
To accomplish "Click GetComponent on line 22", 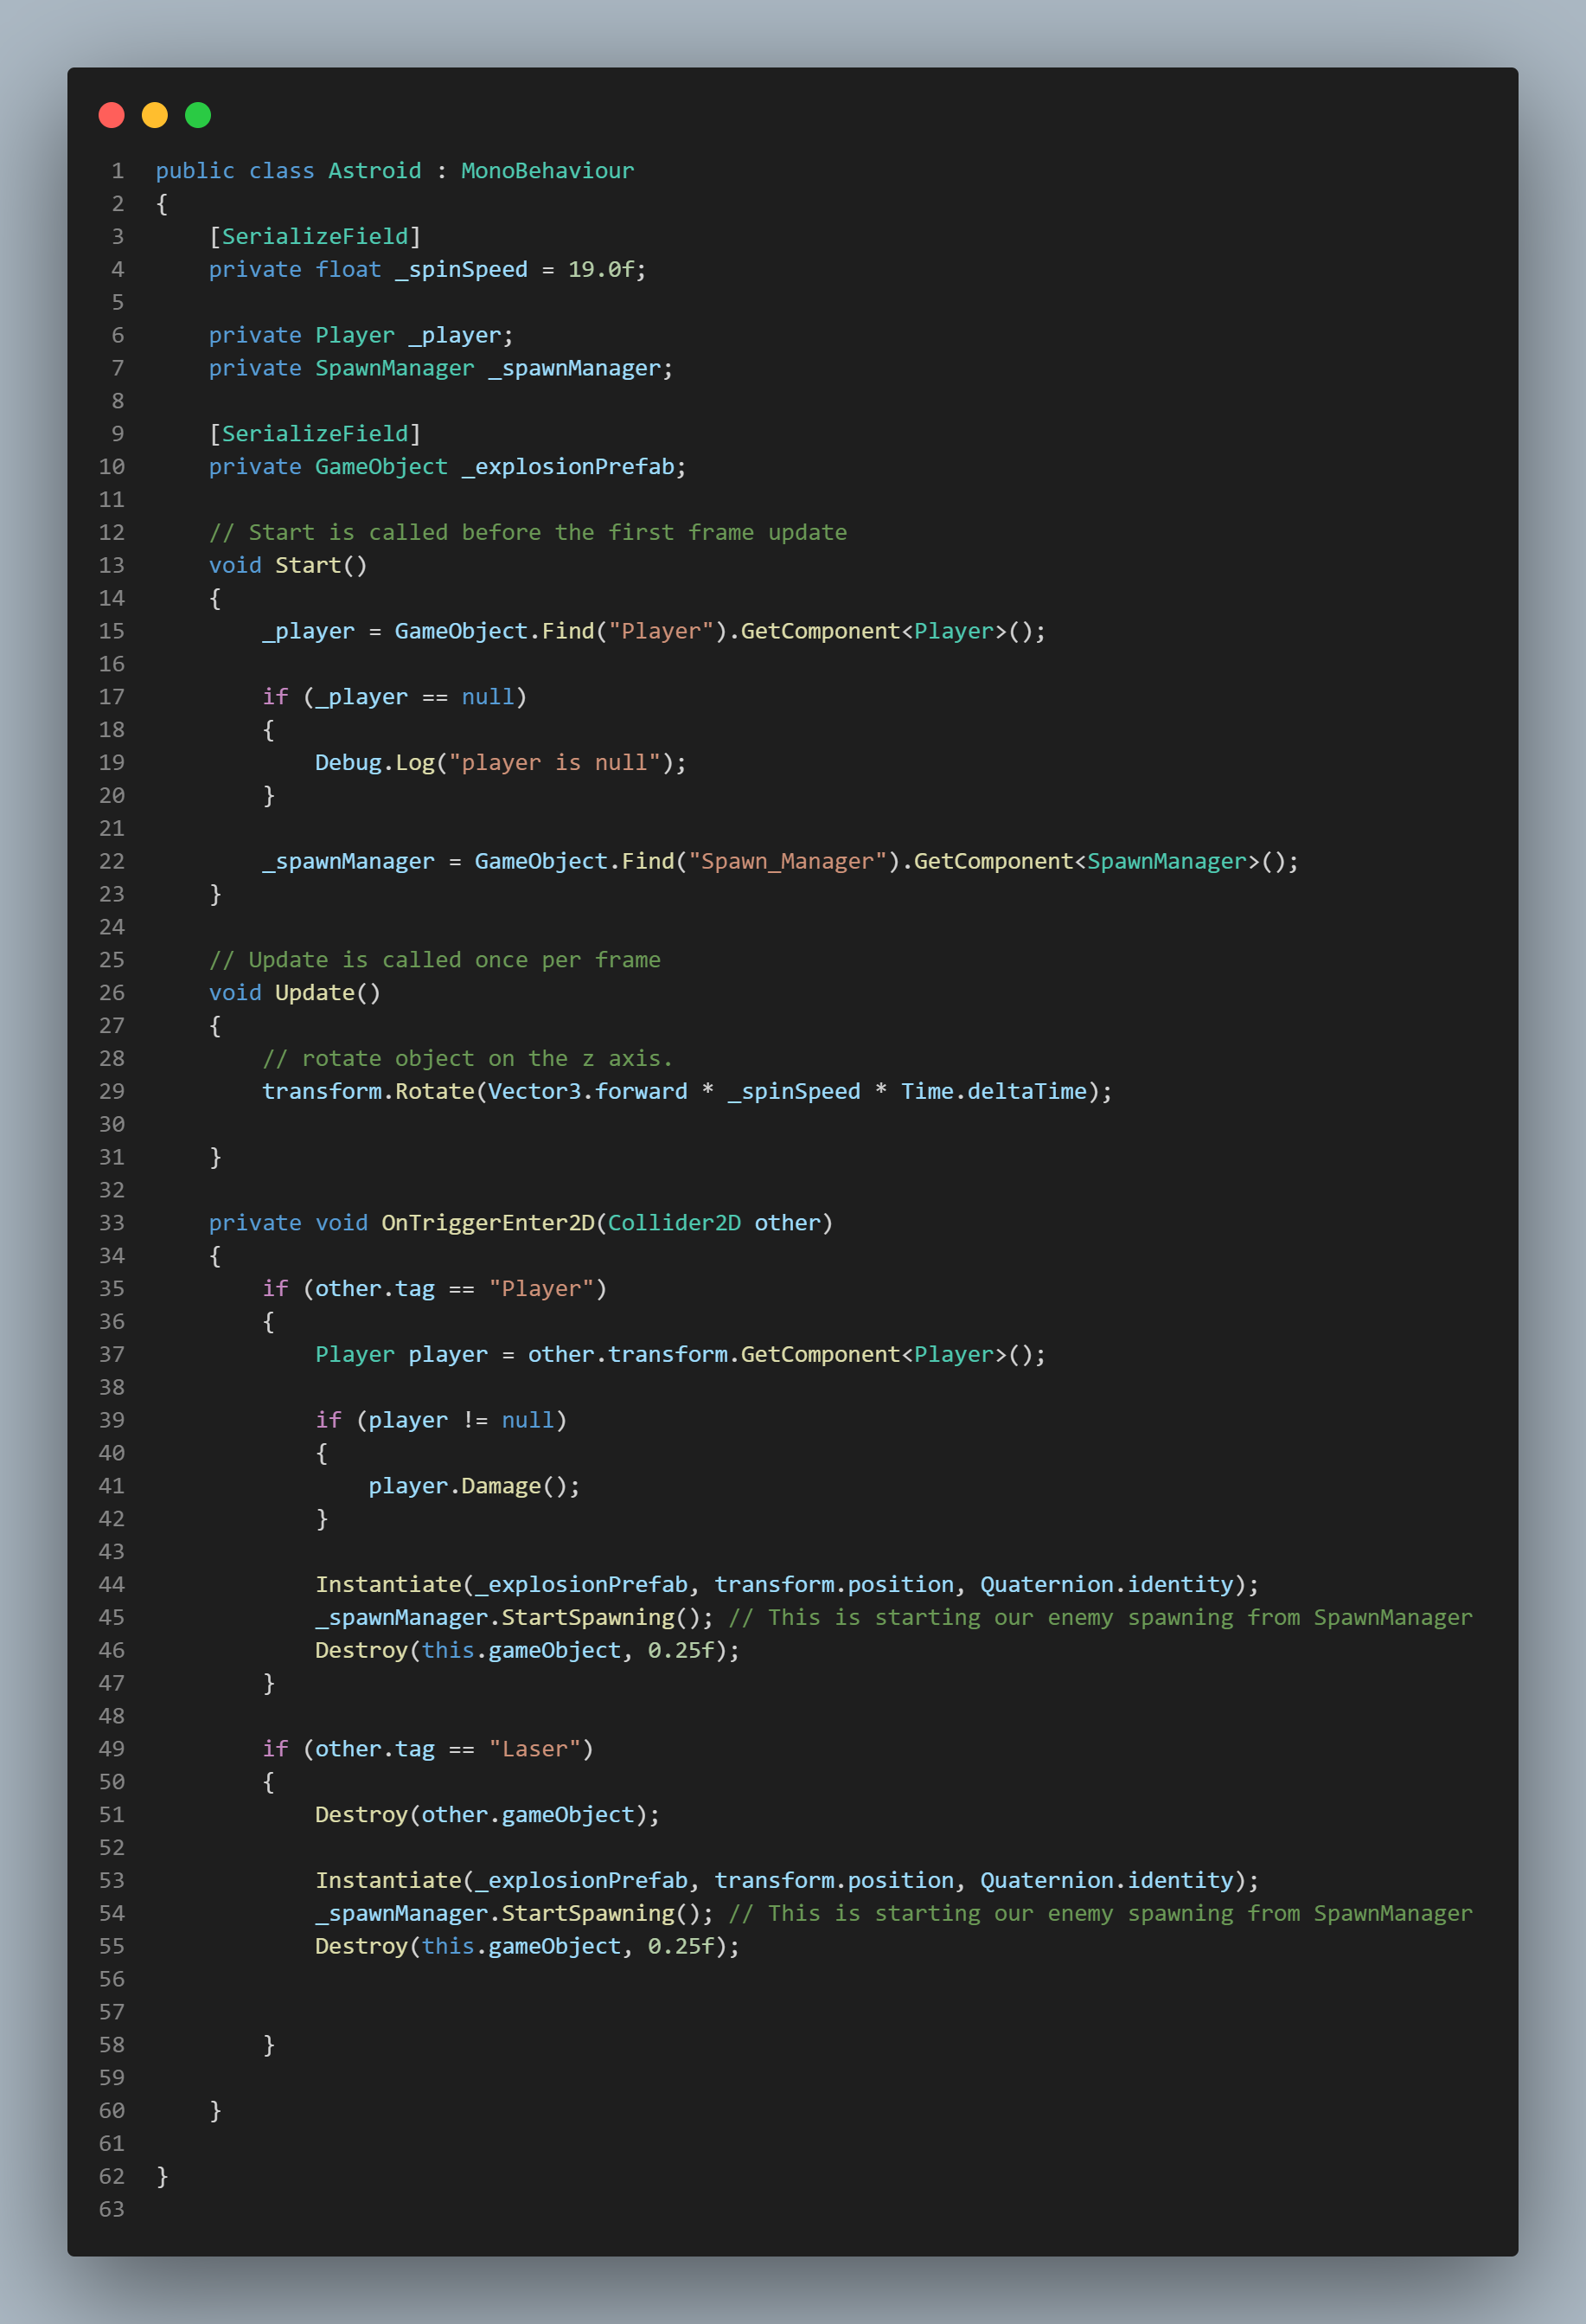I will 994,862.
